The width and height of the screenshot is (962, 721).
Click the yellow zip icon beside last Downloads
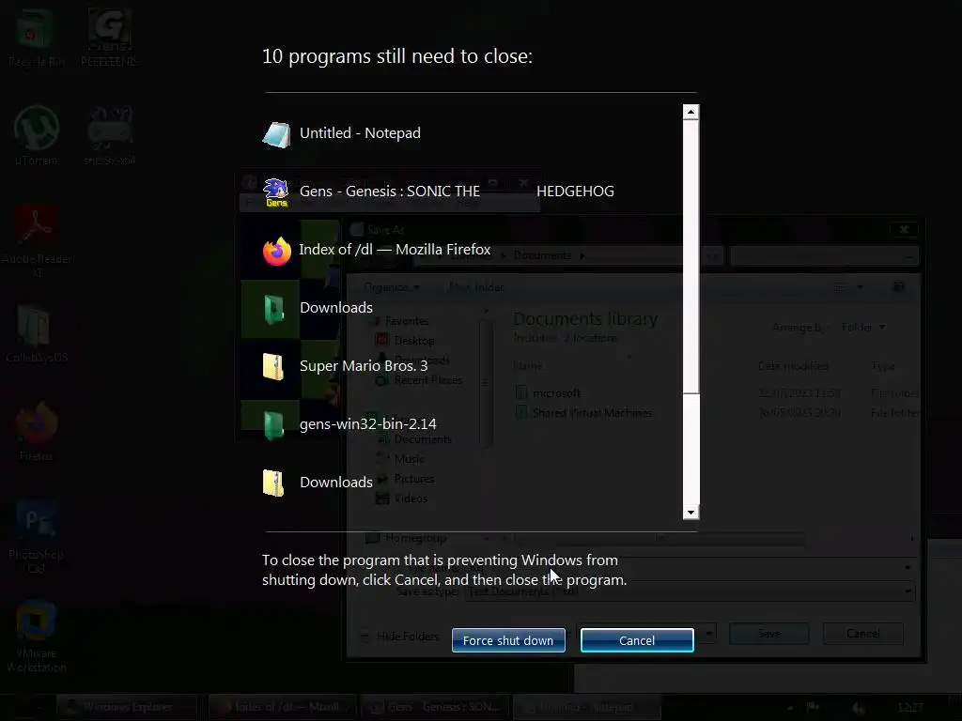coord(273,483)
